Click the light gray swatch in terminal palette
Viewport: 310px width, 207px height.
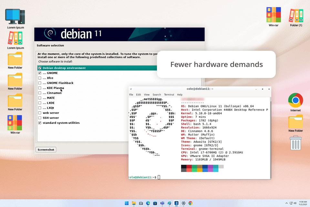click(221, 167)
